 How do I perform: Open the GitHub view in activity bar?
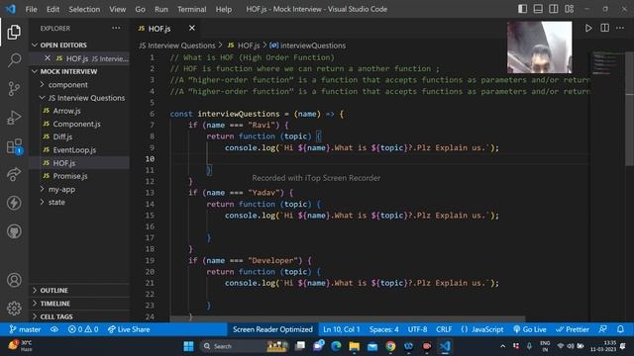(x=14, y=231)
